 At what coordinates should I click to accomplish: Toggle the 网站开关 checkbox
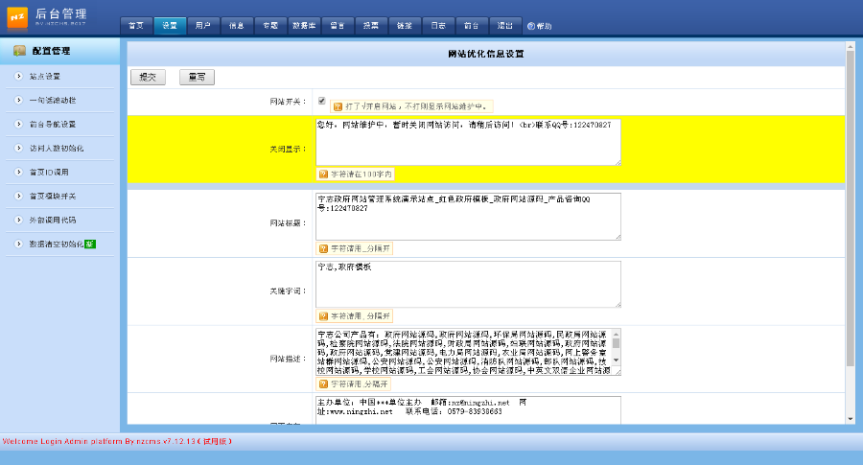pyautogui.click(x=322, y=101)
